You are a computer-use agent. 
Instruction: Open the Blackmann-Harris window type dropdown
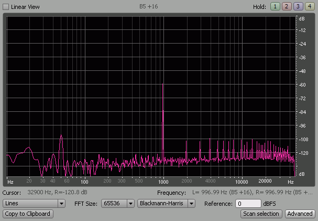click(x=166, y=203)
